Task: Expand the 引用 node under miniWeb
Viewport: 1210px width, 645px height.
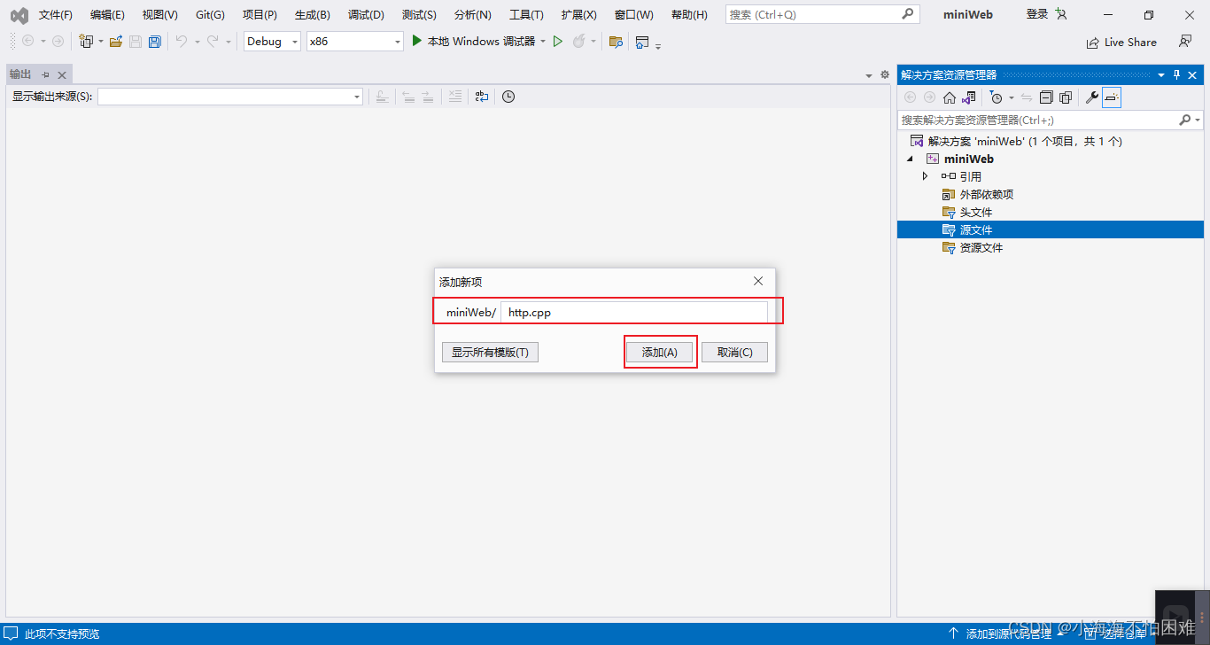Action: point(925,175)
